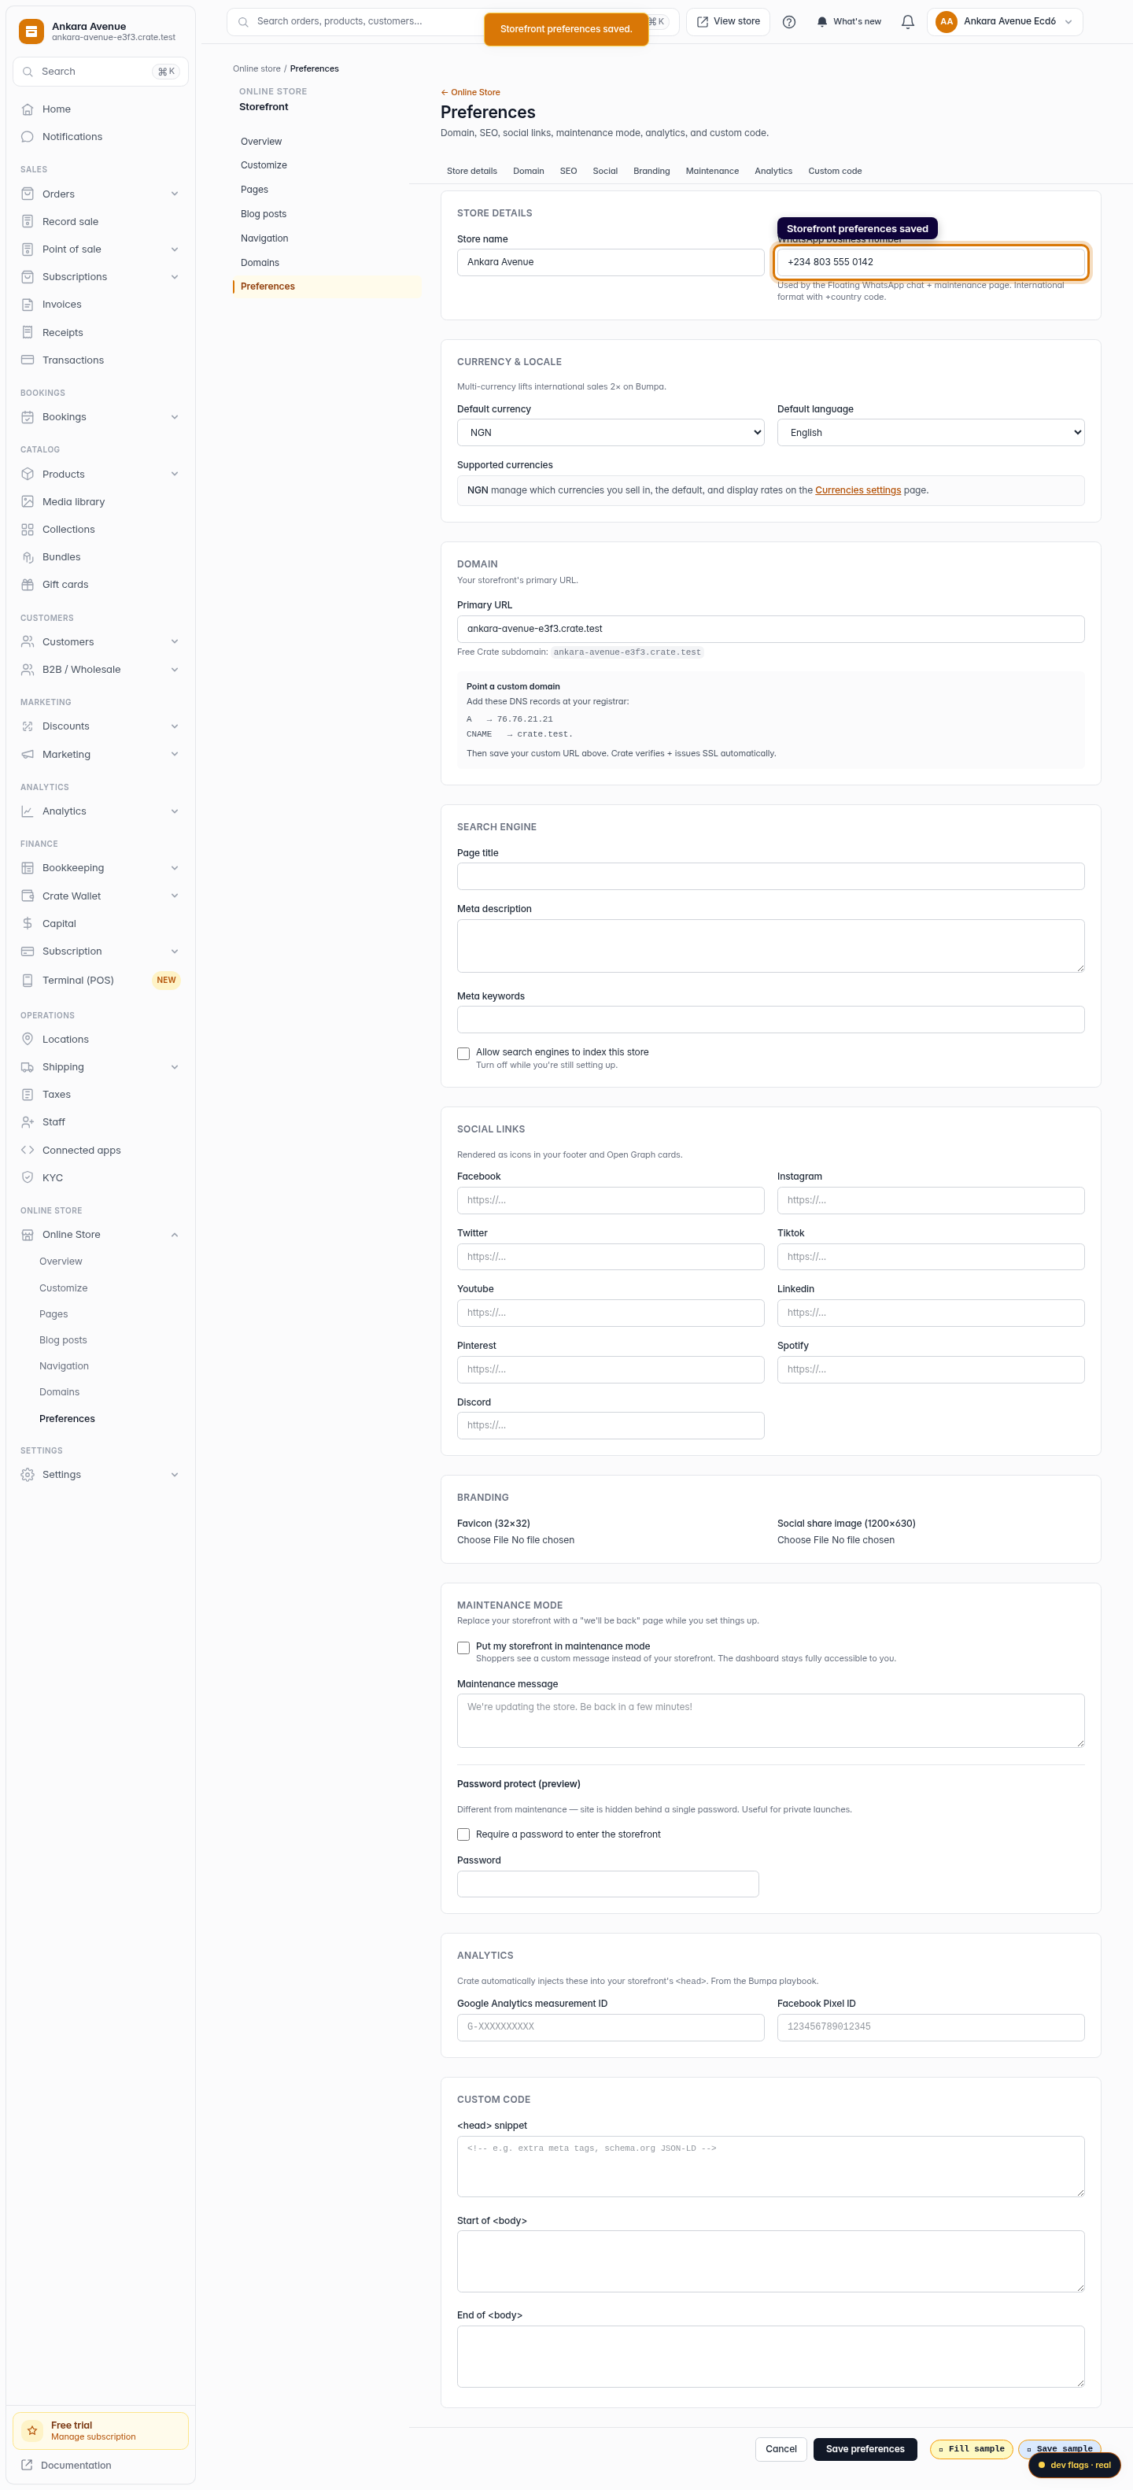Image resolution: width=1133 pixels, height=2490 pixels.
Task: Click the Products box icon
Action: [27, 475]
